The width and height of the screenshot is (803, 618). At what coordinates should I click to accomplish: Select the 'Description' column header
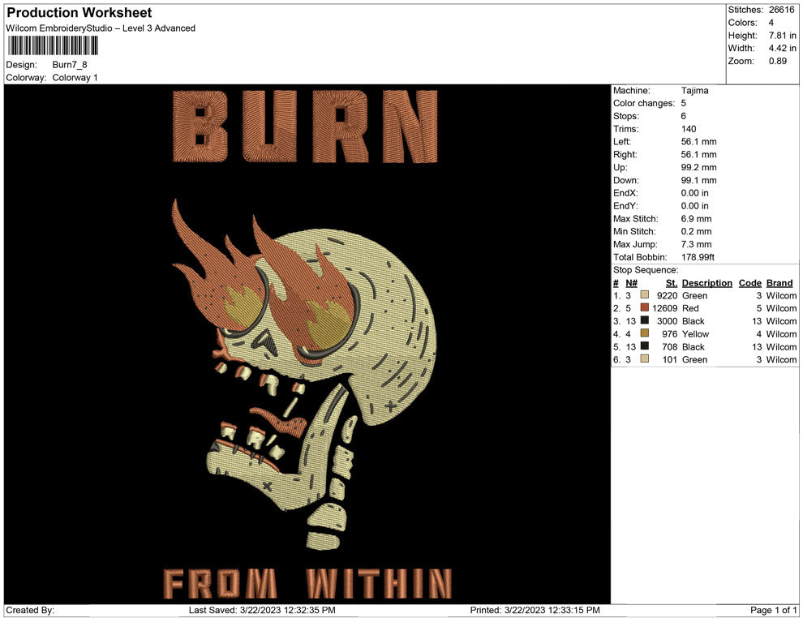[707, 283]
